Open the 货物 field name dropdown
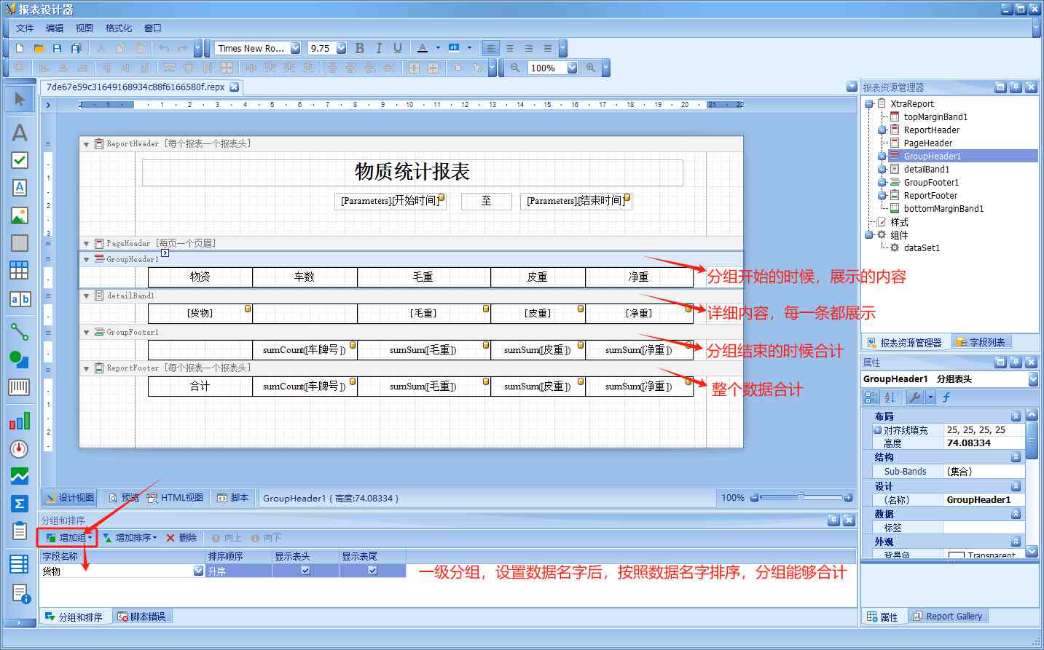 (198, 571)
